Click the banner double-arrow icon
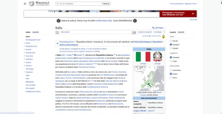 point(193,14)
